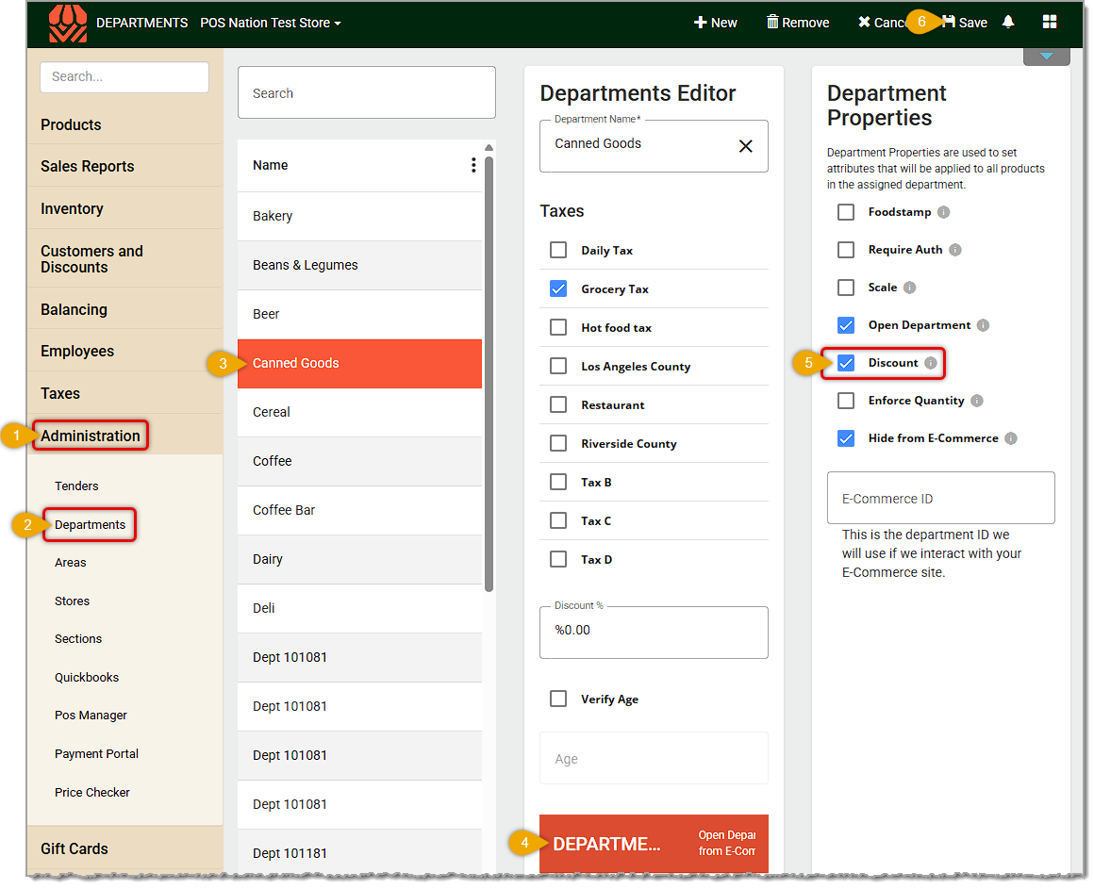Check the Los Angeles County tax box
This screenshot has width=1094, height=889.
[557, 366]
